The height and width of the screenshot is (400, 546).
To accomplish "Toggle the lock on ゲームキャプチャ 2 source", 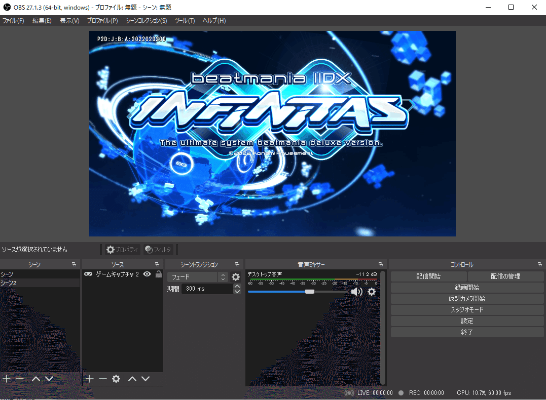I will (159, 274).
